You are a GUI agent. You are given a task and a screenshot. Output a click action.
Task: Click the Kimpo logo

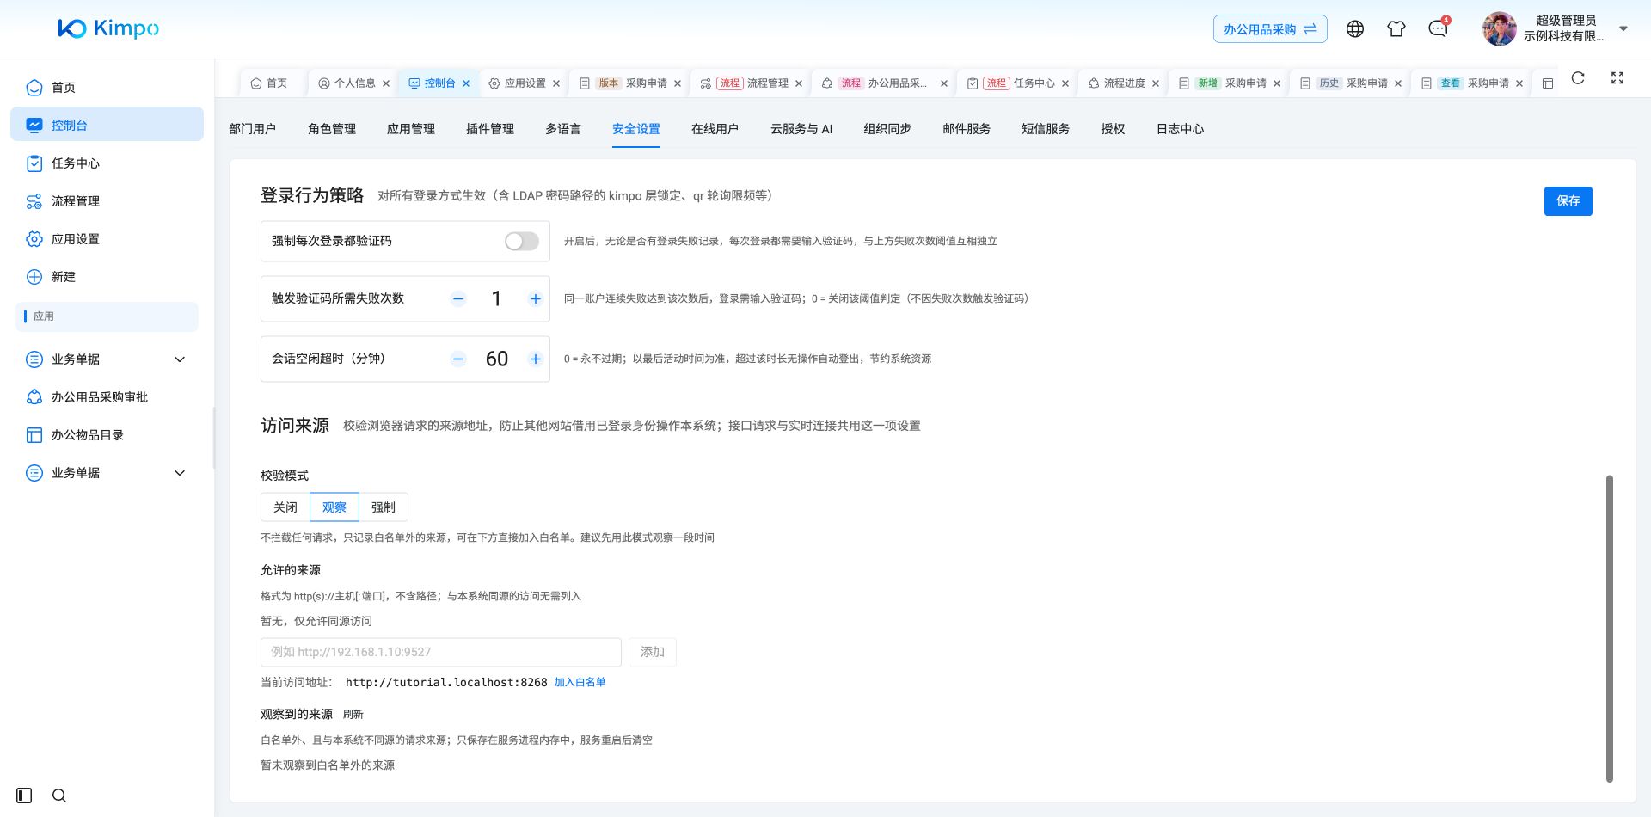click(108, 28)
